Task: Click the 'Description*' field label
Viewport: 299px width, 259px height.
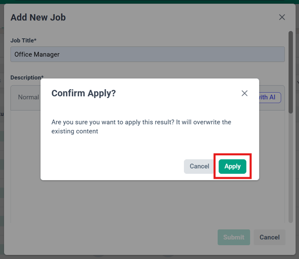Action: click(x=27, y=78)
